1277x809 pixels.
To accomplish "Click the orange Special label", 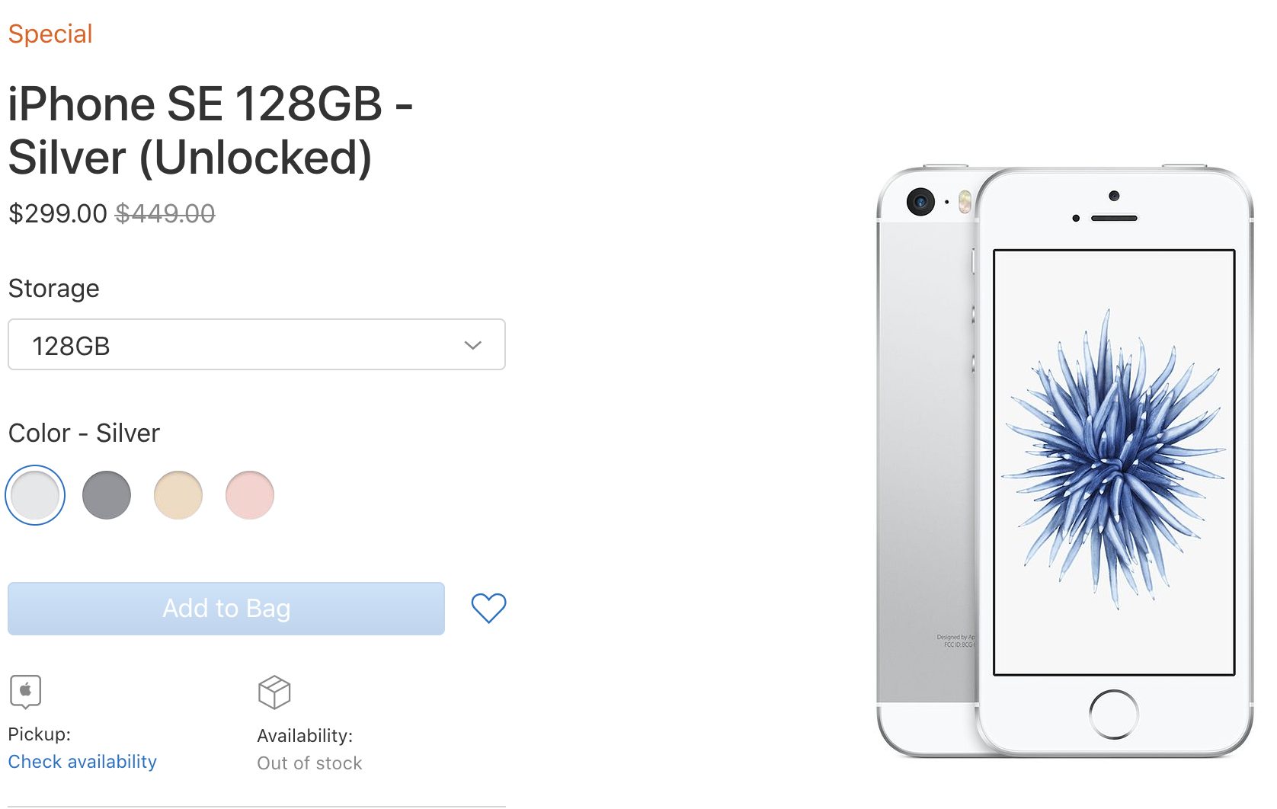I will [x=50, y=34].
